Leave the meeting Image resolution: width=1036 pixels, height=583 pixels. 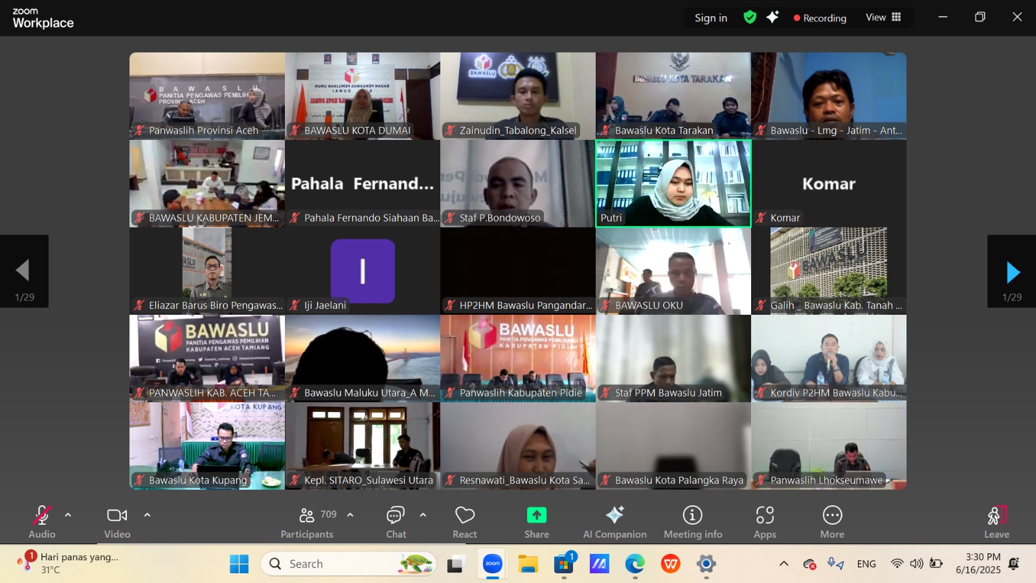[x=996, y=521]
